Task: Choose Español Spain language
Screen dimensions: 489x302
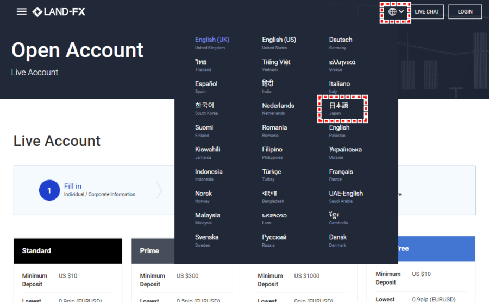Action: click(206, 87)
